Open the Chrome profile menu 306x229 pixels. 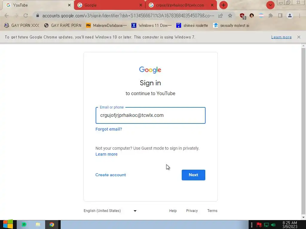pyautogui.click(x=290, y=16)
